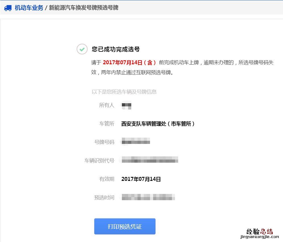Click the blue truck icon in the header
The height and width of the screenshot is (242, 283).
coord(8,8)
